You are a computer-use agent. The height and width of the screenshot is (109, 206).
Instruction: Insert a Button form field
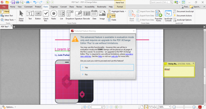(38, 15)
